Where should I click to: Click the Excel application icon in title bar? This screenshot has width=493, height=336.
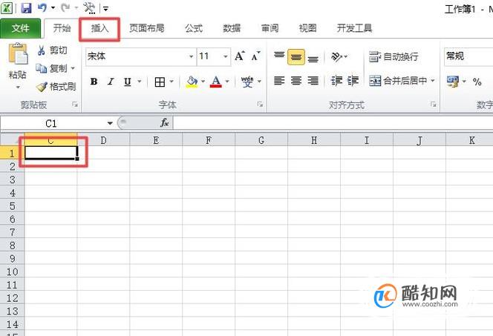click(x=7, y=8)
